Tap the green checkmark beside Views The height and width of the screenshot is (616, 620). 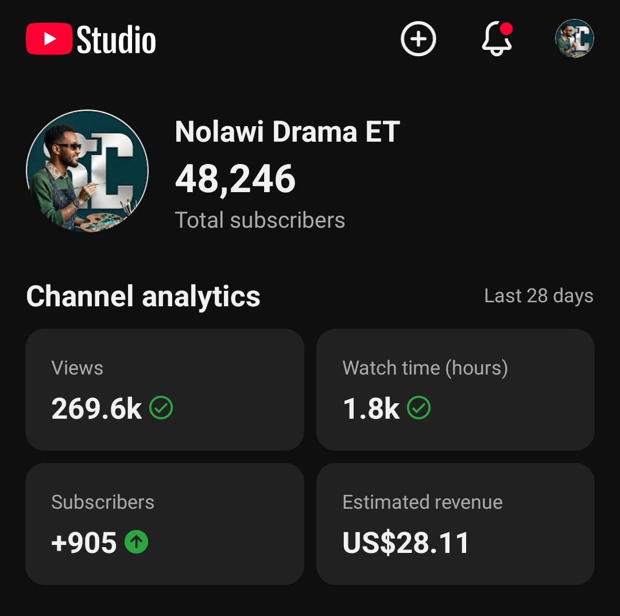(x=161, y=407)
